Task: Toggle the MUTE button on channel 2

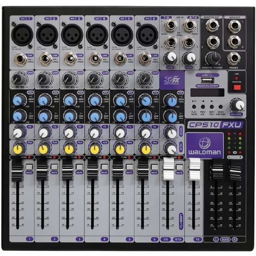Action: pyautogui.click(x=54, y=167)
